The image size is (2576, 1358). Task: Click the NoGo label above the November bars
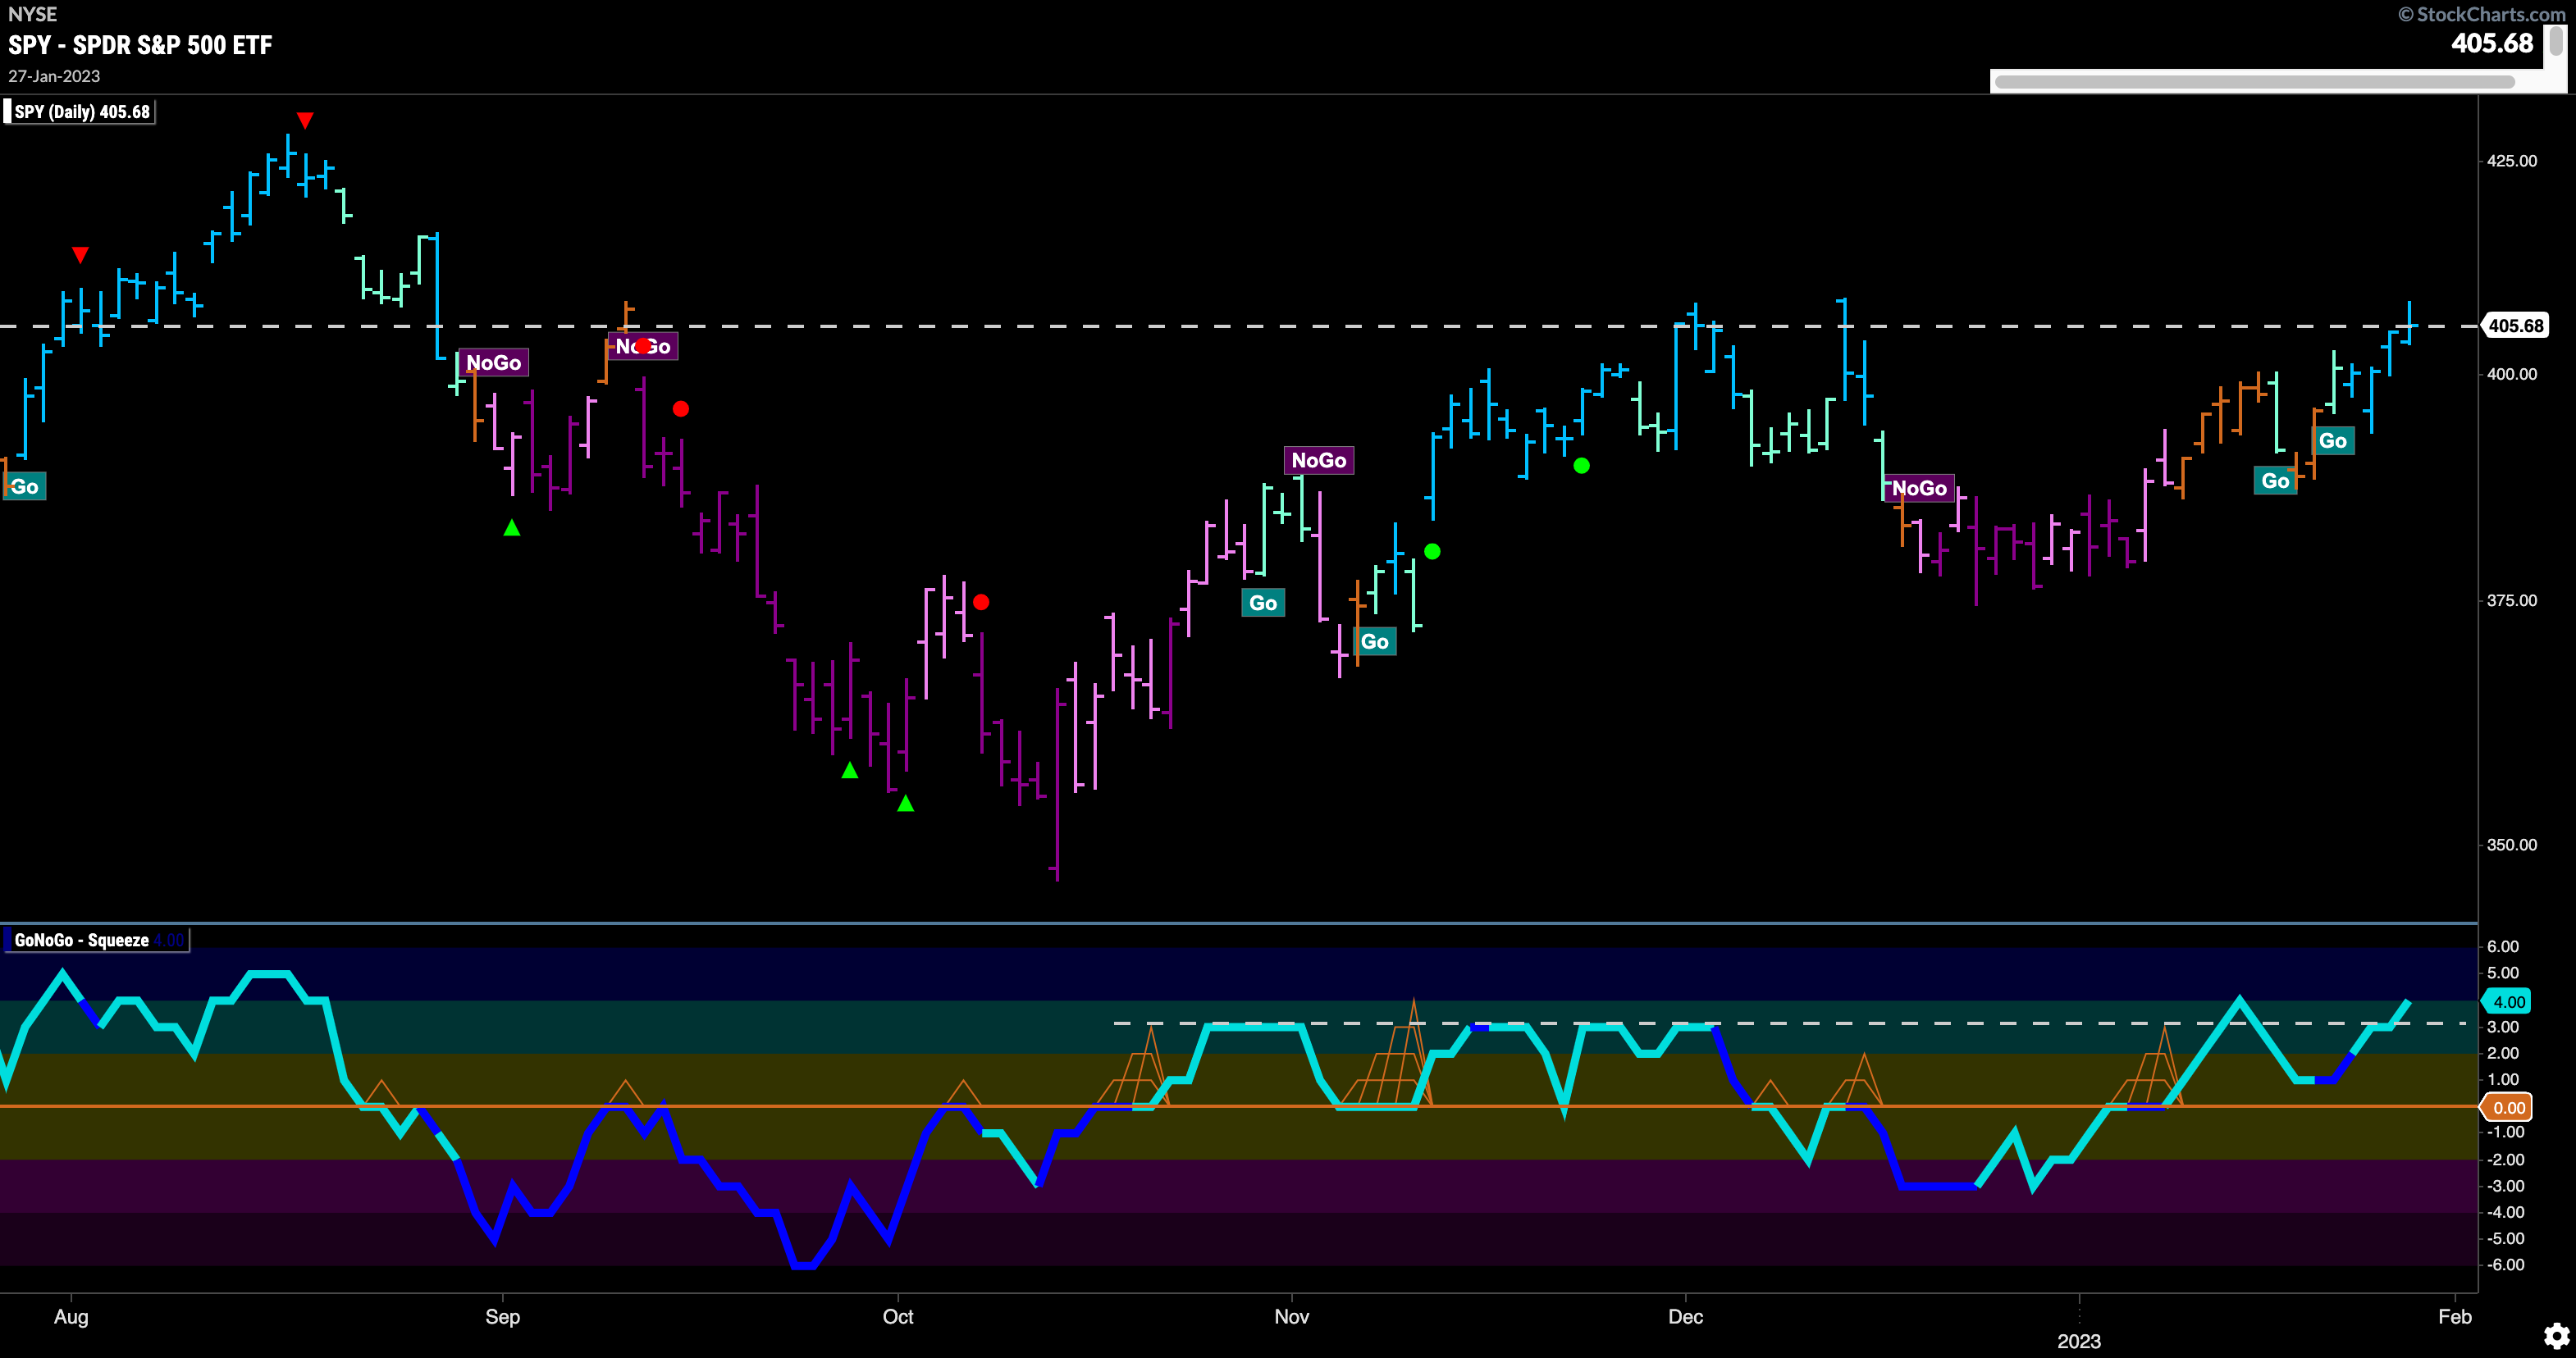click(1319, 460)
